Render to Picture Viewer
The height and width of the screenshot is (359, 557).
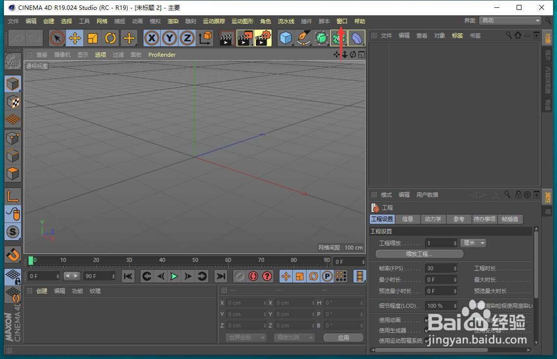pyautogui.click(x=244, y=38)
